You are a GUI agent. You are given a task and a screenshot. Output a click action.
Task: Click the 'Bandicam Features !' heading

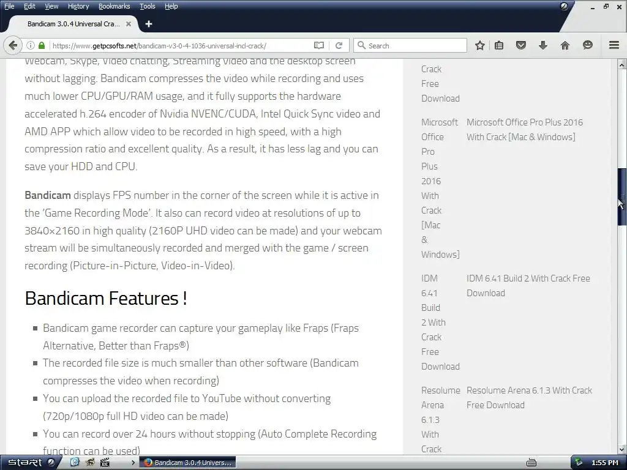pyautogui.click(x=105, y=298)
